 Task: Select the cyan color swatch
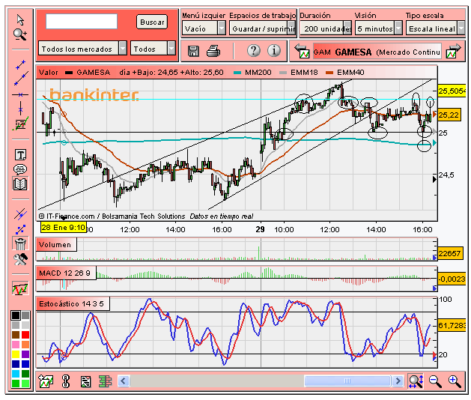click(16, 374)
